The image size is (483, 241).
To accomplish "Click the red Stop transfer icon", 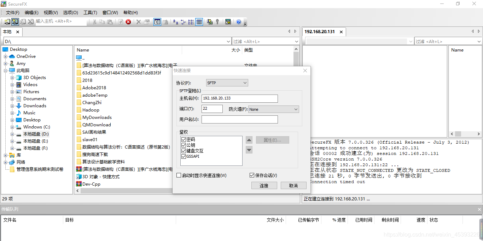I will click(128, 22).
